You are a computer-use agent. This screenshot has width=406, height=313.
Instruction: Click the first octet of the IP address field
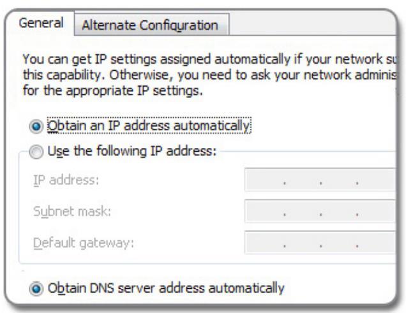click(x=266, y=180)
